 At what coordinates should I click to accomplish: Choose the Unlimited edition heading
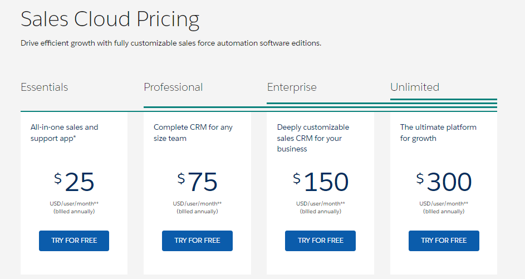(415, 87)
